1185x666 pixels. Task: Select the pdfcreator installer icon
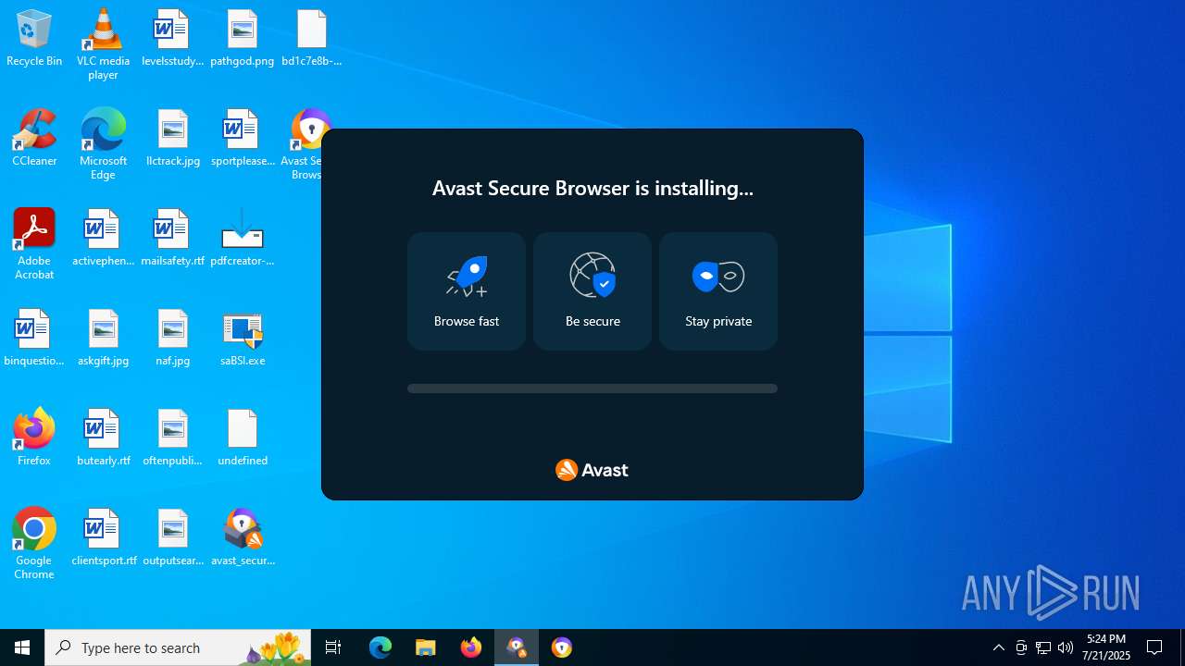(243, 239)
